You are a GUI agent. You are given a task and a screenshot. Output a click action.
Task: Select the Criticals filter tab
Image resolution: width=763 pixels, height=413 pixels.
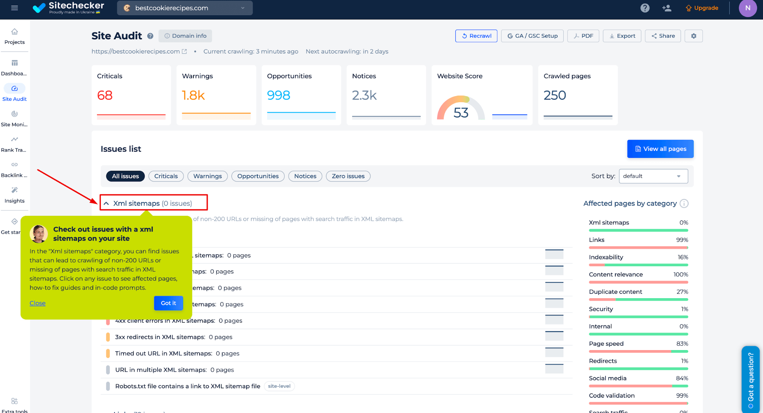pyautogui.click(x=166, y=176)
